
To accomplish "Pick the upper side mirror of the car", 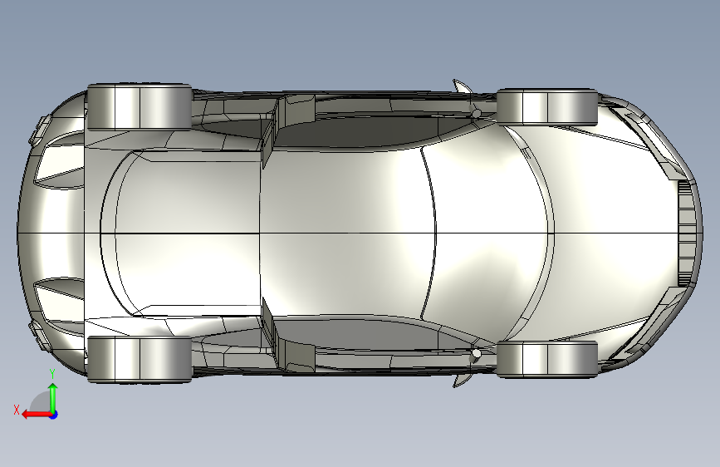I will [x=463, y=87].
